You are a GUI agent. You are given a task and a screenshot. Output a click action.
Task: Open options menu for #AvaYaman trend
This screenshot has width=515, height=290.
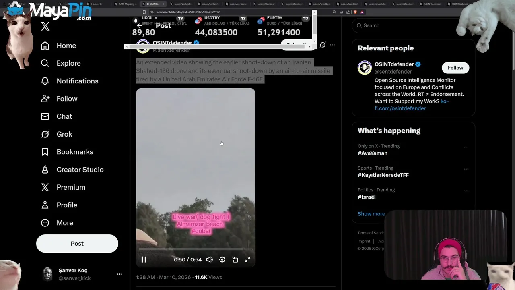(x=466, y=147)
